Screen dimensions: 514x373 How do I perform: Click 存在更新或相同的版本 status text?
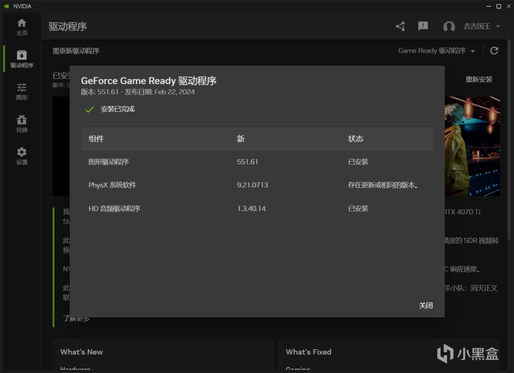pyautogui.click(x=383, y=185)
